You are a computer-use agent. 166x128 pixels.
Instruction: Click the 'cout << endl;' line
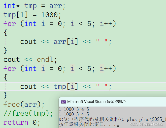(x=30, y=60)
